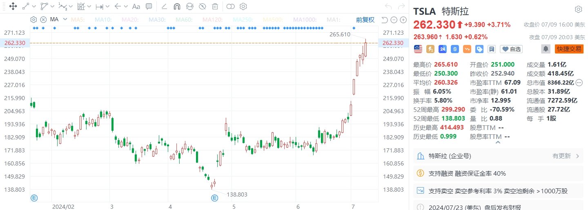Click the blue 24-hour trading icon
The width and height of the screenshot is (588, 210).
[x=443, y=49]
